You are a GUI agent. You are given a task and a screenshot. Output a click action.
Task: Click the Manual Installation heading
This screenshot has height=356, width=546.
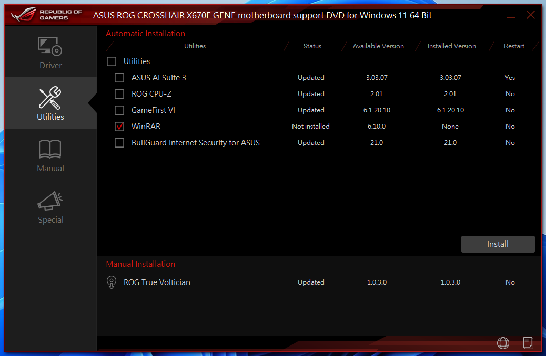(140, 264)
